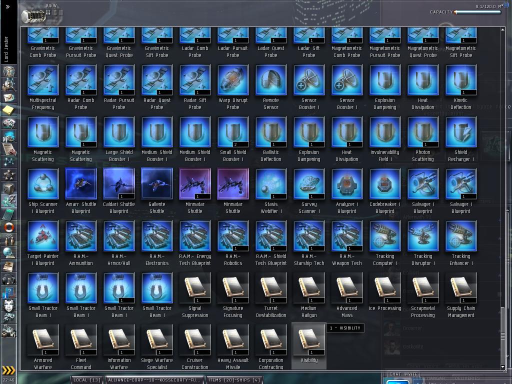Select the Medium Railgun skill book
Image resolution: width=512 pixels, height=384 pixels.
point(309,295)
